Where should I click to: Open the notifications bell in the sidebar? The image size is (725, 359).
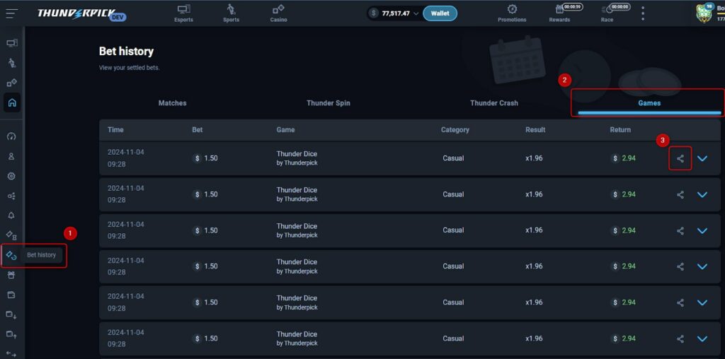point(12,216)
